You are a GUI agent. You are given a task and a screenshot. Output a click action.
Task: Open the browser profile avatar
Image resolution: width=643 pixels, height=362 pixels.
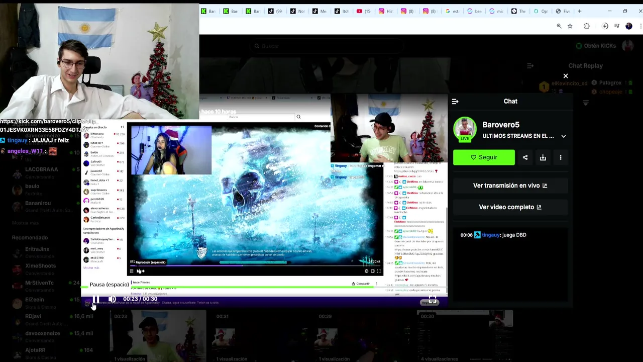[x=629, y=26]
